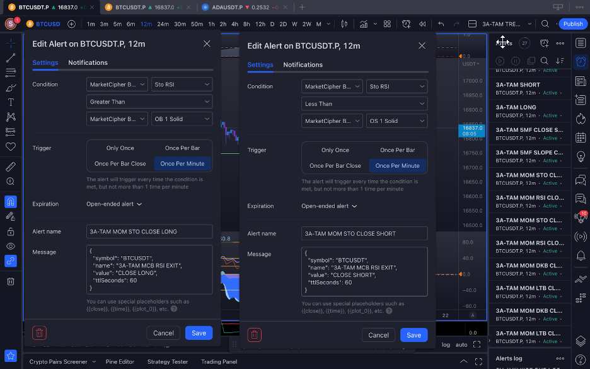
Task: Open the help center question mark
Action: (581, 359)
